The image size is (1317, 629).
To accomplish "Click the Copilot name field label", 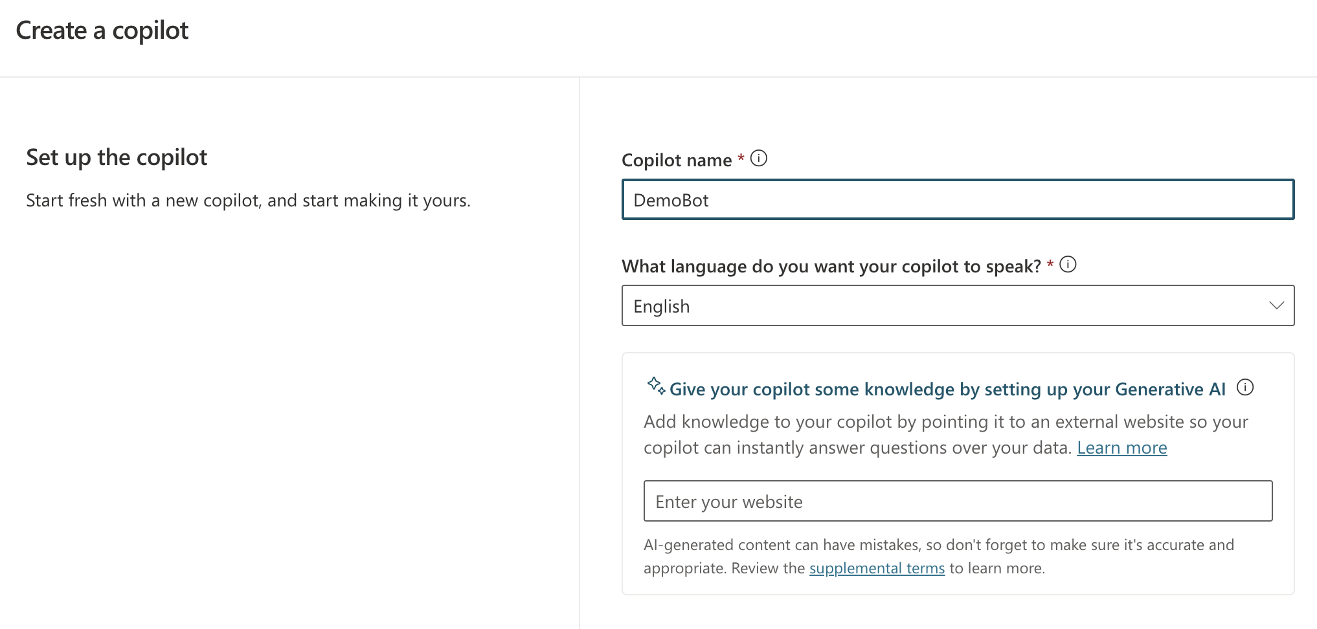I will (x=677, y=160).
